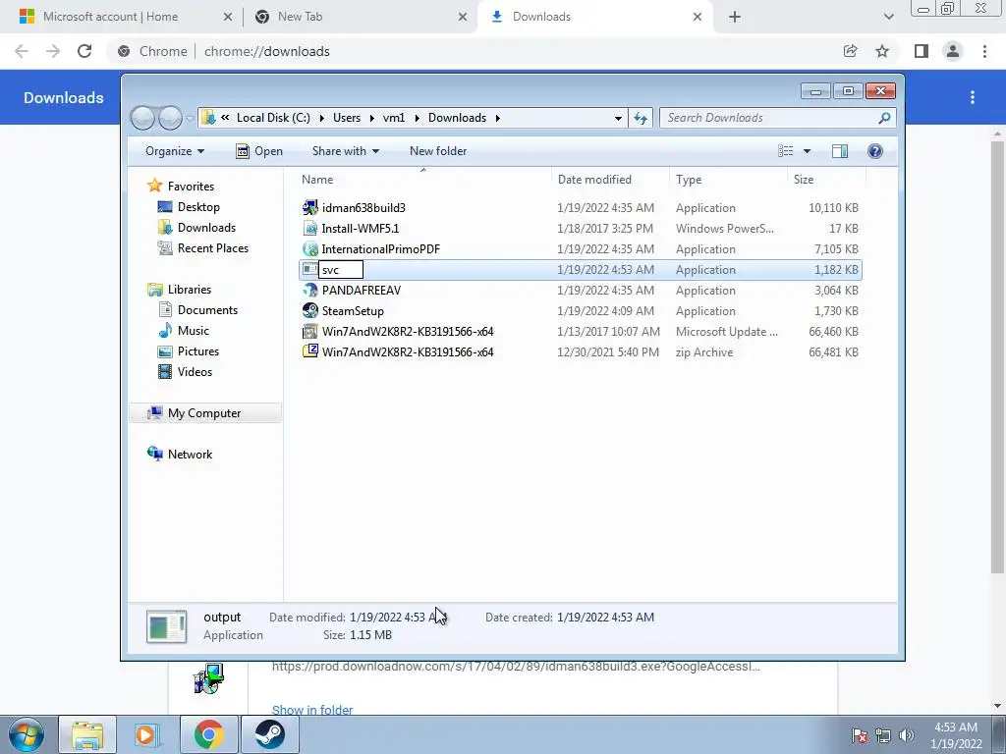Open Chrome side panel

922,51
